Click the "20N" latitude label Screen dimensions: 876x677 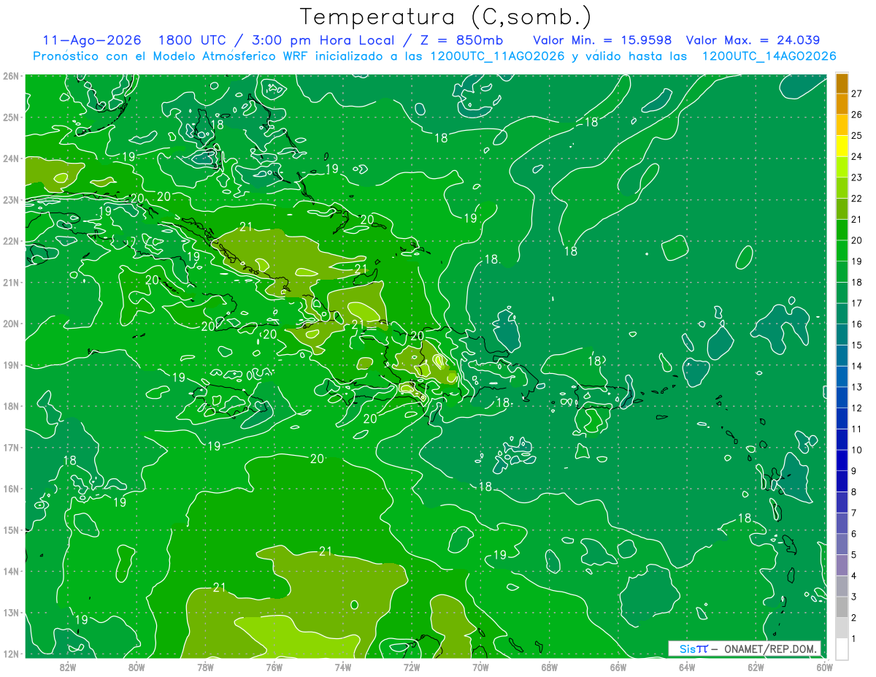[x=12, y=324]
